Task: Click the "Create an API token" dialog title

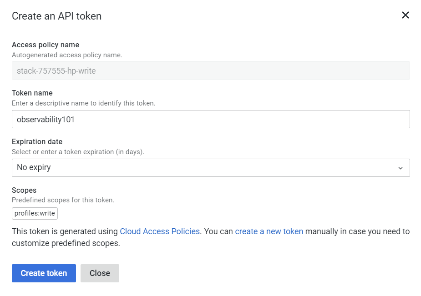Action: click(x=56, y=16)
